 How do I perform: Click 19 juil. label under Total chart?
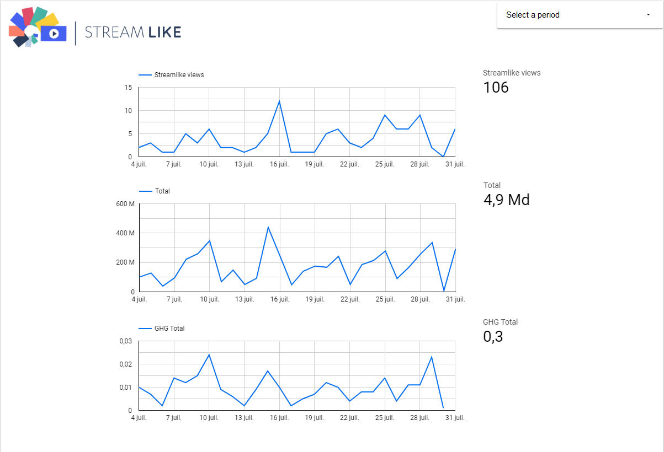[315, 299]
